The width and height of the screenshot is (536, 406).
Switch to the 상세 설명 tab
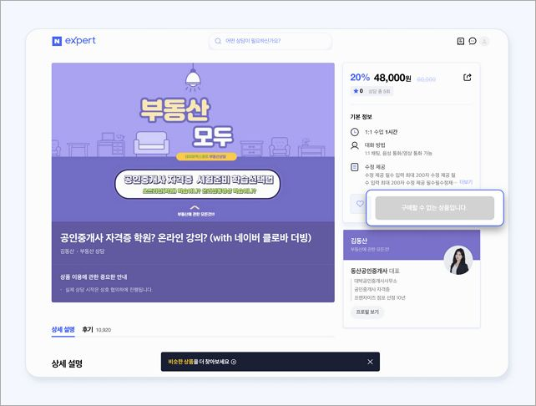pos(63,330)
